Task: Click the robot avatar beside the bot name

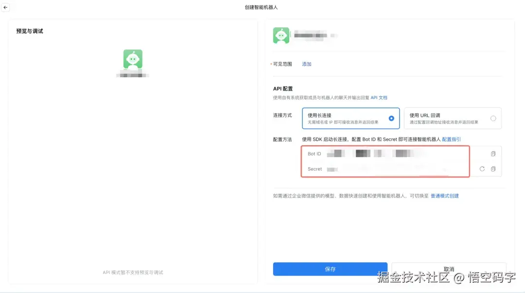Action: coord(281,35)
